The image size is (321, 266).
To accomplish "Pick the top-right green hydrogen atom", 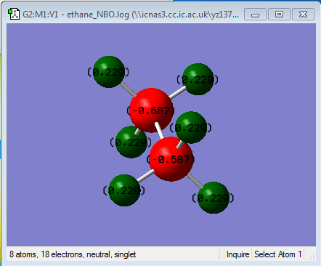I will [x=198, y=79].
